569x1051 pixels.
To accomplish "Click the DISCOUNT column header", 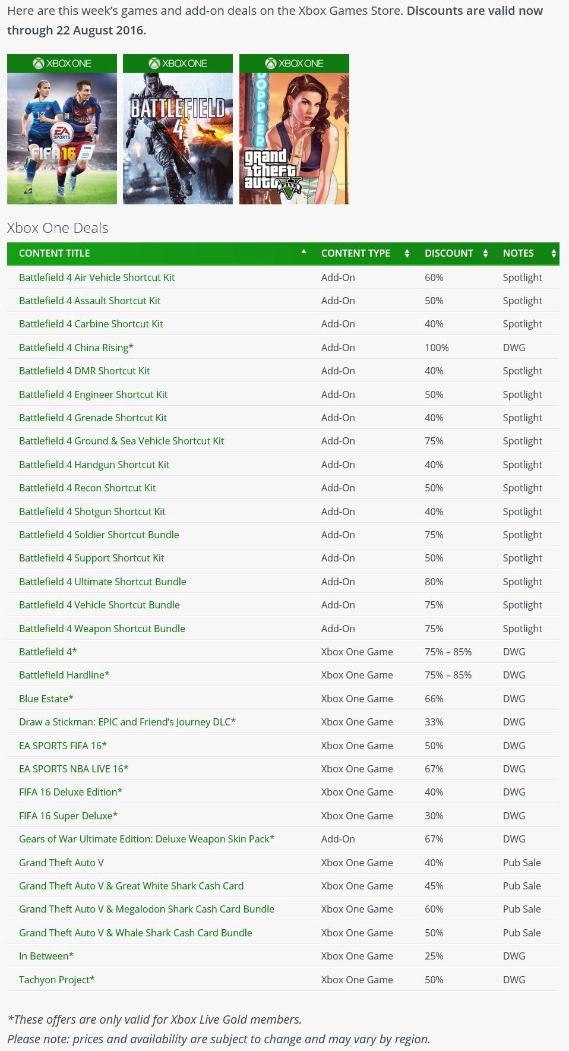I will click(x=449, y=253).
